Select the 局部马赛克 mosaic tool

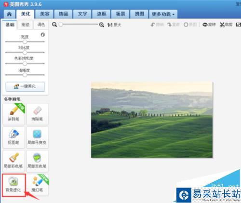point(37,137)
